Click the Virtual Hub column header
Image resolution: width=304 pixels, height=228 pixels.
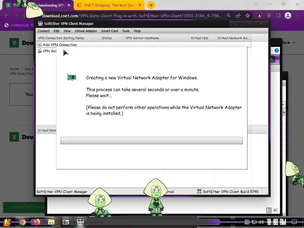(x=202, y=38)
